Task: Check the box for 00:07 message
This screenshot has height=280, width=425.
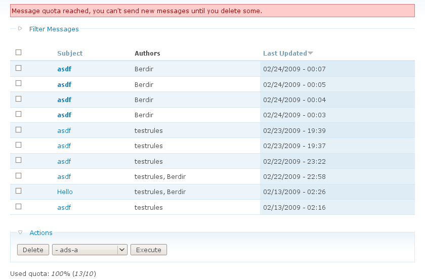Action: [x=19, y=68]
